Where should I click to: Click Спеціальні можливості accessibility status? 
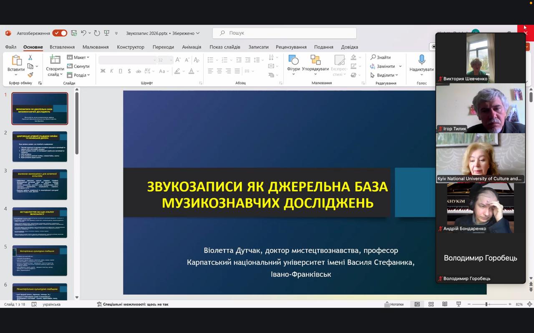click(133, 304)
